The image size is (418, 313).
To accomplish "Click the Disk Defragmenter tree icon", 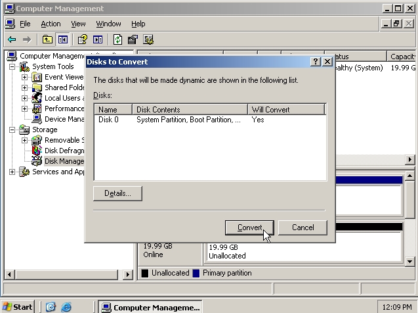I will (x=37, y=151).
